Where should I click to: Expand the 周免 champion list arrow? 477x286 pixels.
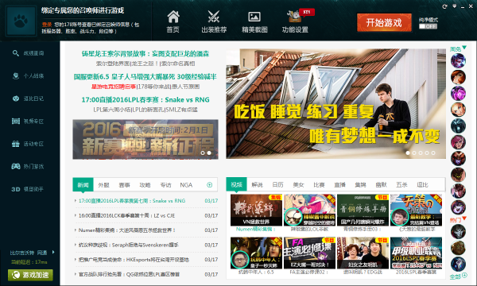coord(464,48)
